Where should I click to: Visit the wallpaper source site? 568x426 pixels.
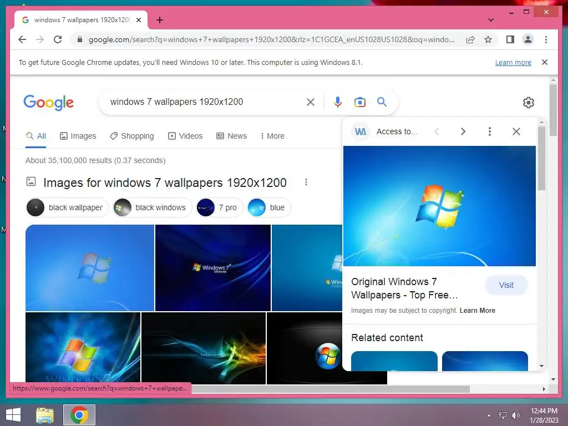[x=506, y=285]
